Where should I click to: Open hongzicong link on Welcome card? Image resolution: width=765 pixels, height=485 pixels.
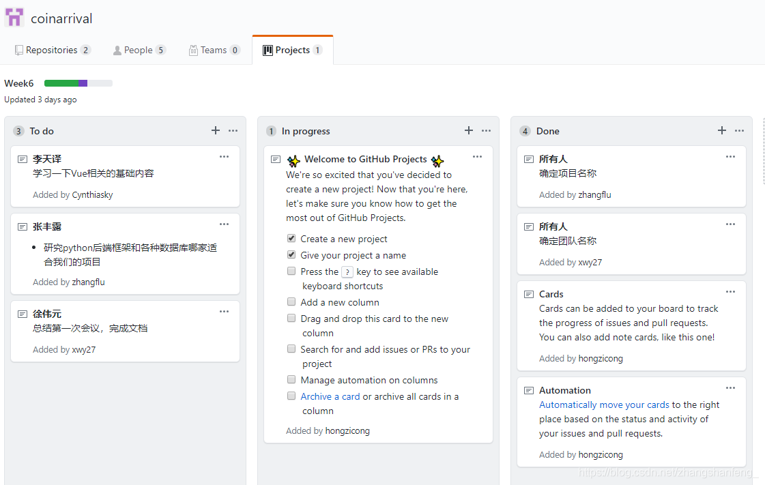347,431
